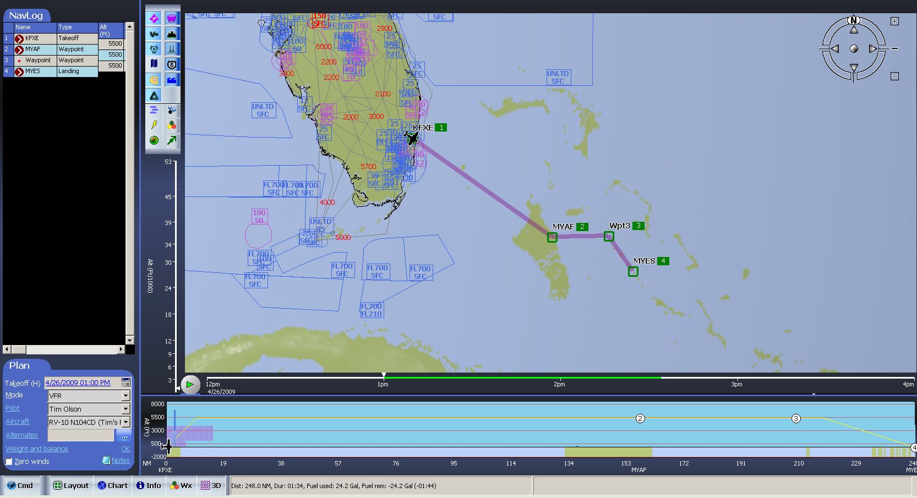
Task: Toggle the victor airways layer icon
Action: click(x=154, y=34)
